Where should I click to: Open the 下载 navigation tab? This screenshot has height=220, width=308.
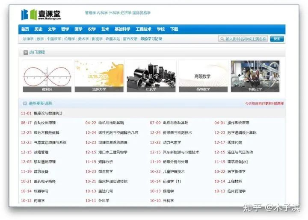[x=174, y=29]
